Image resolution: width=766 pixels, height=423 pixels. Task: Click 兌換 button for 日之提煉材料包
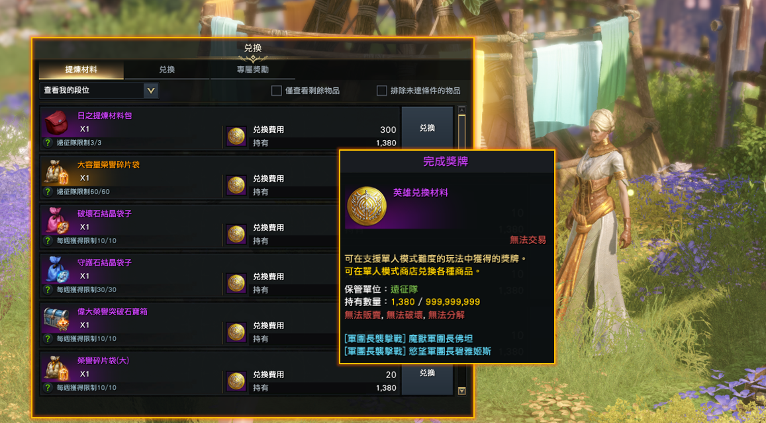pyautogui.click(x=428, y=128)
